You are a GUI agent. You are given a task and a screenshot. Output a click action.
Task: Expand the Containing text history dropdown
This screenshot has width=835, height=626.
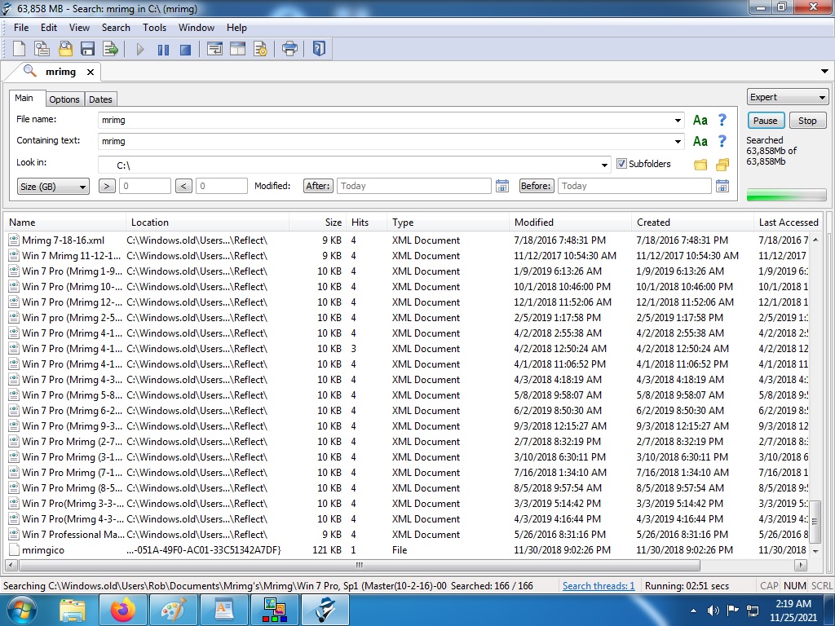[678, 142]
